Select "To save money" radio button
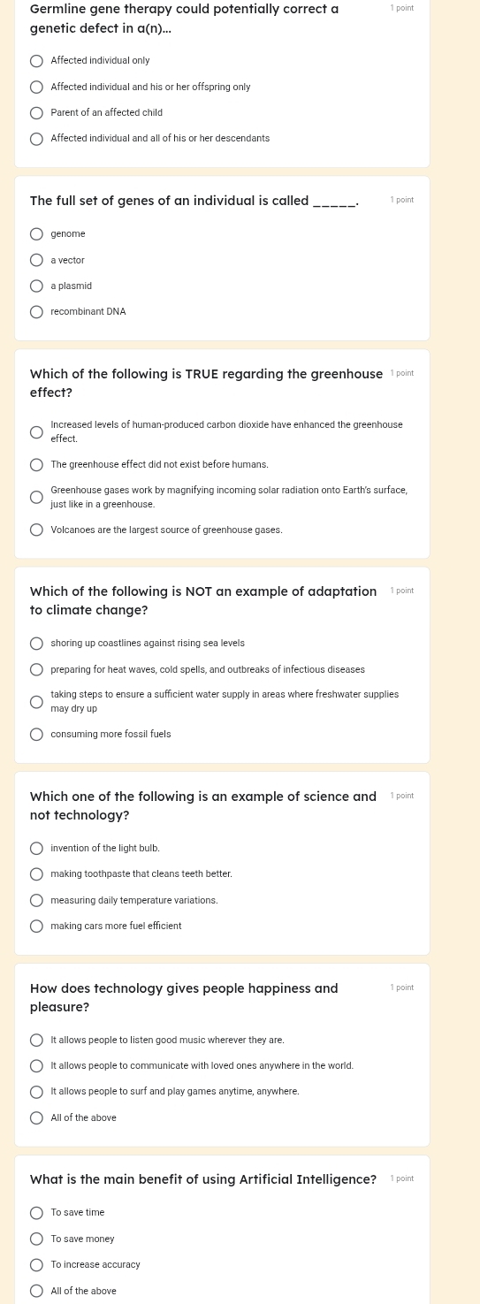The width and height of the screenshot is (480, 1304). 36,1239
